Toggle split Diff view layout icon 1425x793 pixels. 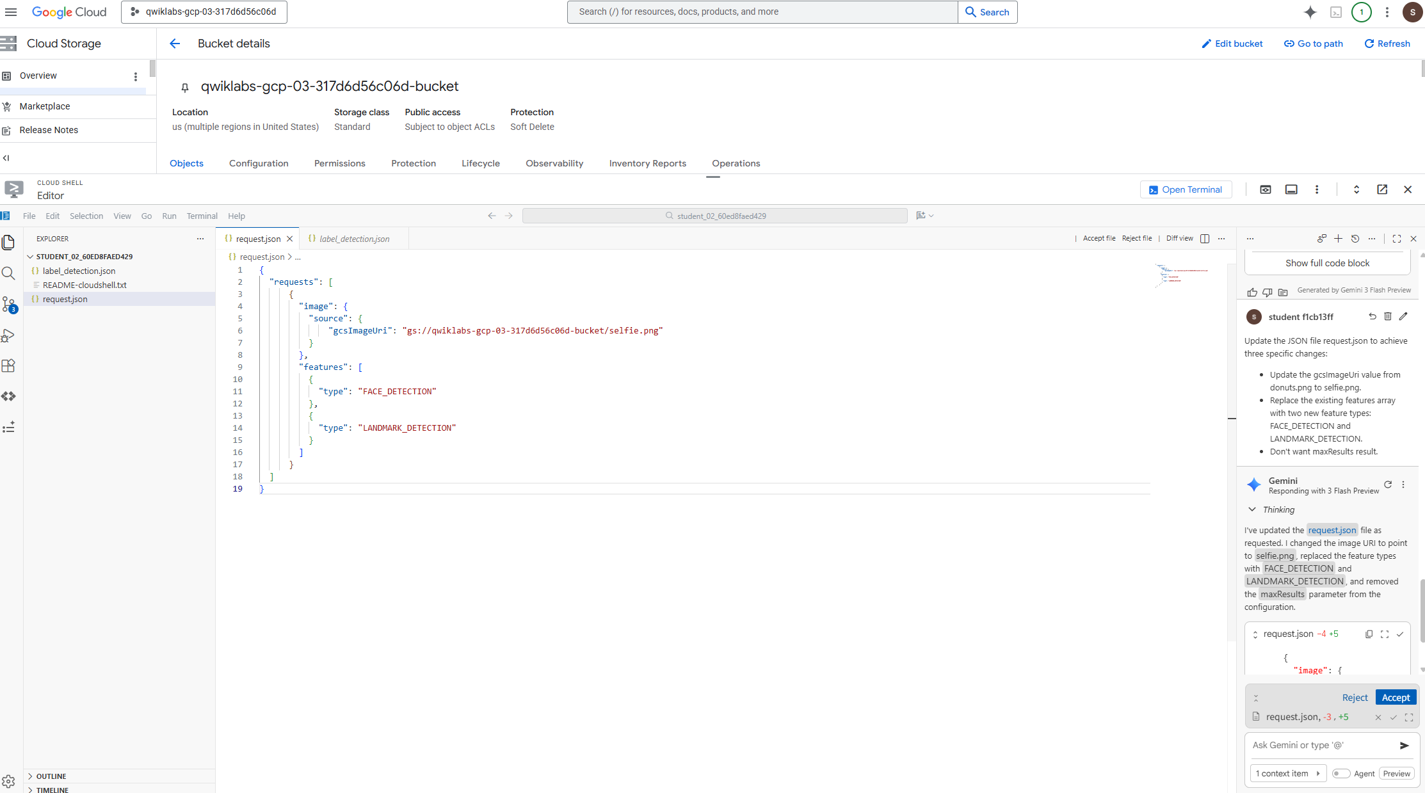[1205, 239]
